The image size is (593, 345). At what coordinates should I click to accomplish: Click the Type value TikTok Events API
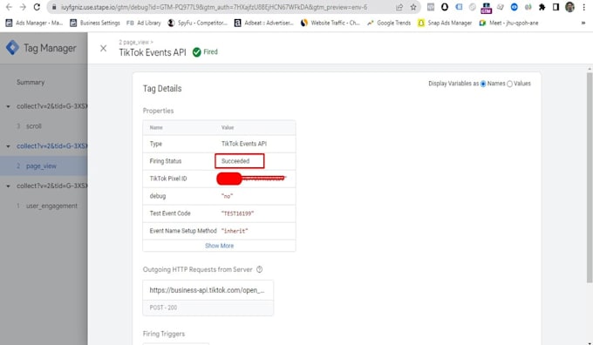point(244,144)
